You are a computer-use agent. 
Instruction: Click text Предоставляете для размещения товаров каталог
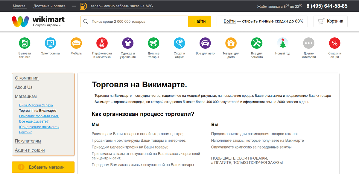click(x=255, y=134)
